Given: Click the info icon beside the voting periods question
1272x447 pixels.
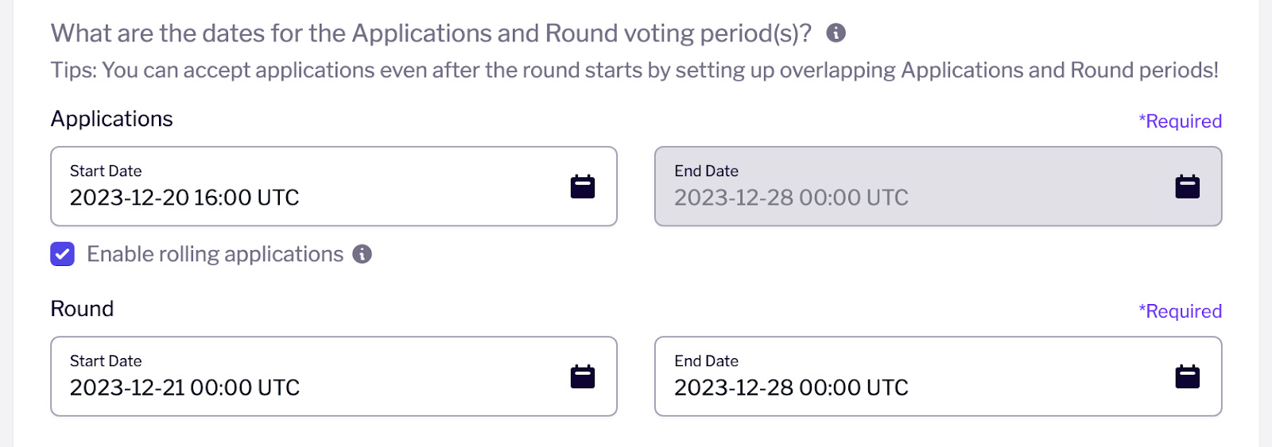Looking at the screenshot, I should pos(836,33).
